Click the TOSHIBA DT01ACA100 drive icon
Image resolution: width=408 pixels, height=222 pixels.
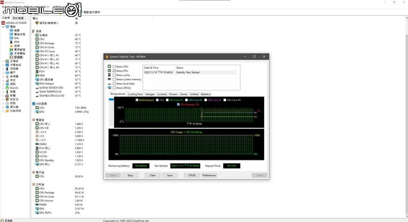tap(37, 95)
